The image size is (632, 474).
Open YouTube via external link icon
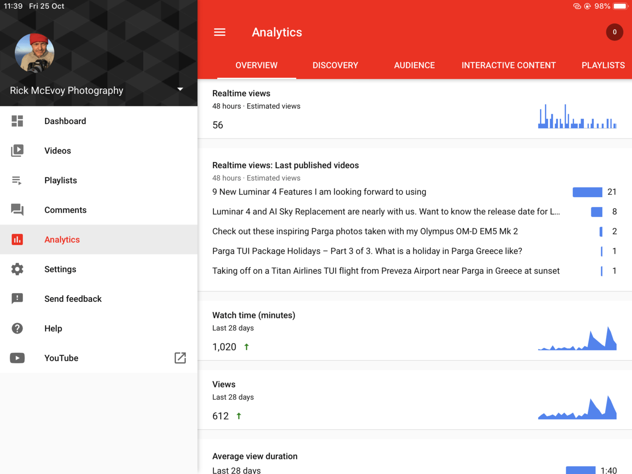coord(180,358)
